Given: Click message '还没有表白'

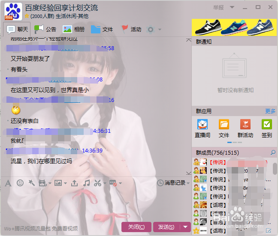Looking at the screenshot, I should pyautogui.click(x=24, y=121).
